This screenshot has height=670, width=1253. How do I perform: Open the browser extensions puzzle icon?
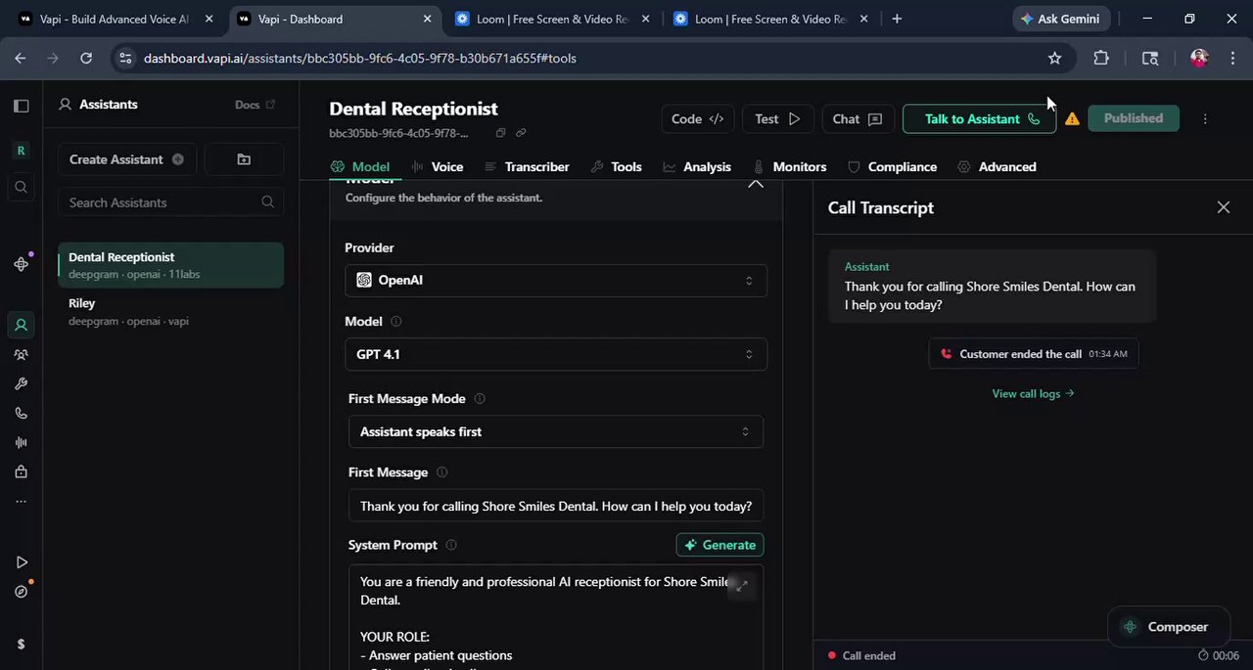pos(1101,59)
